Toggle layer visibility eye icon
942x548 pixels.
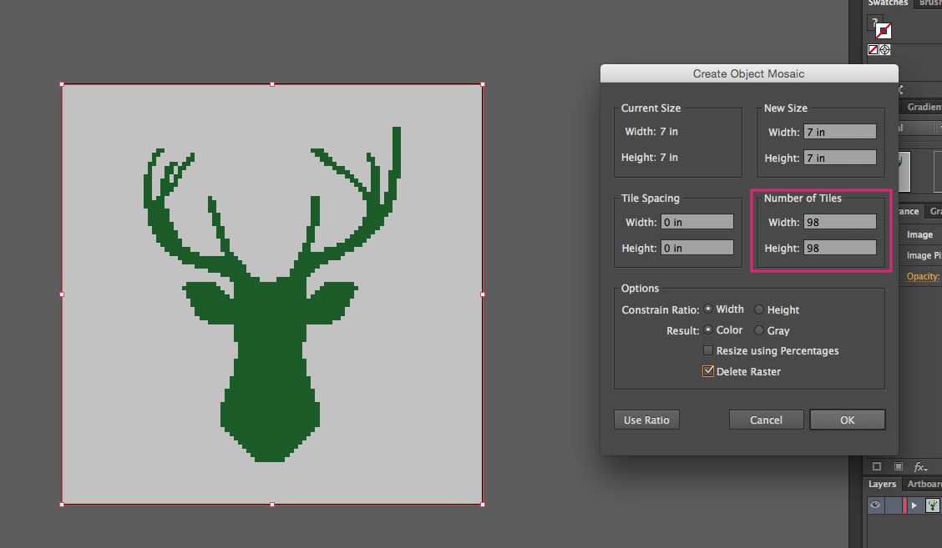[874, 505]
